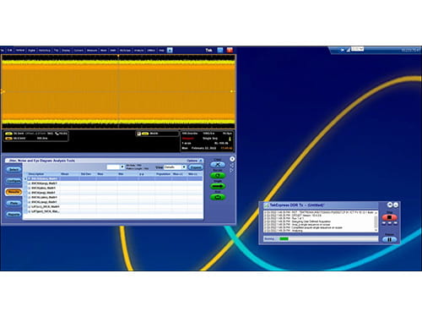Image resolution: width=422 pixels, height=317 pixels.
Task: Click the red Stopped acquisition status readout
Action: pos(188,139)
